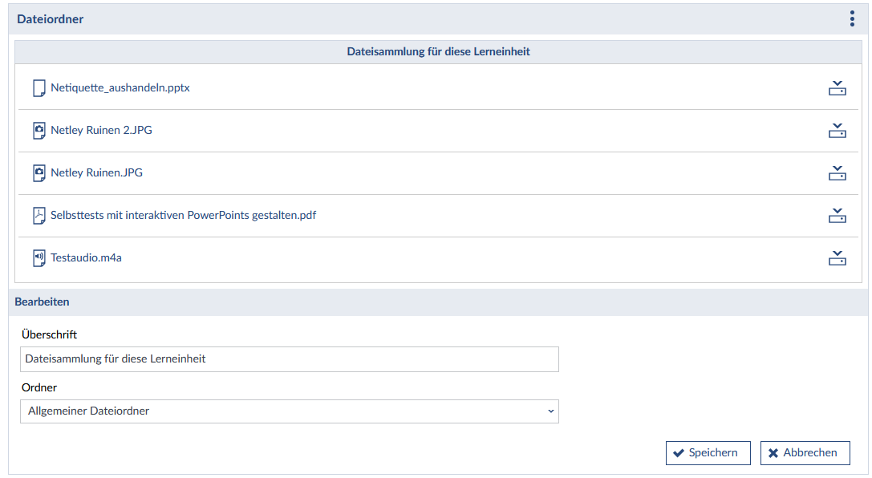Focus the Überschrift text field

[x=289, y=359]
